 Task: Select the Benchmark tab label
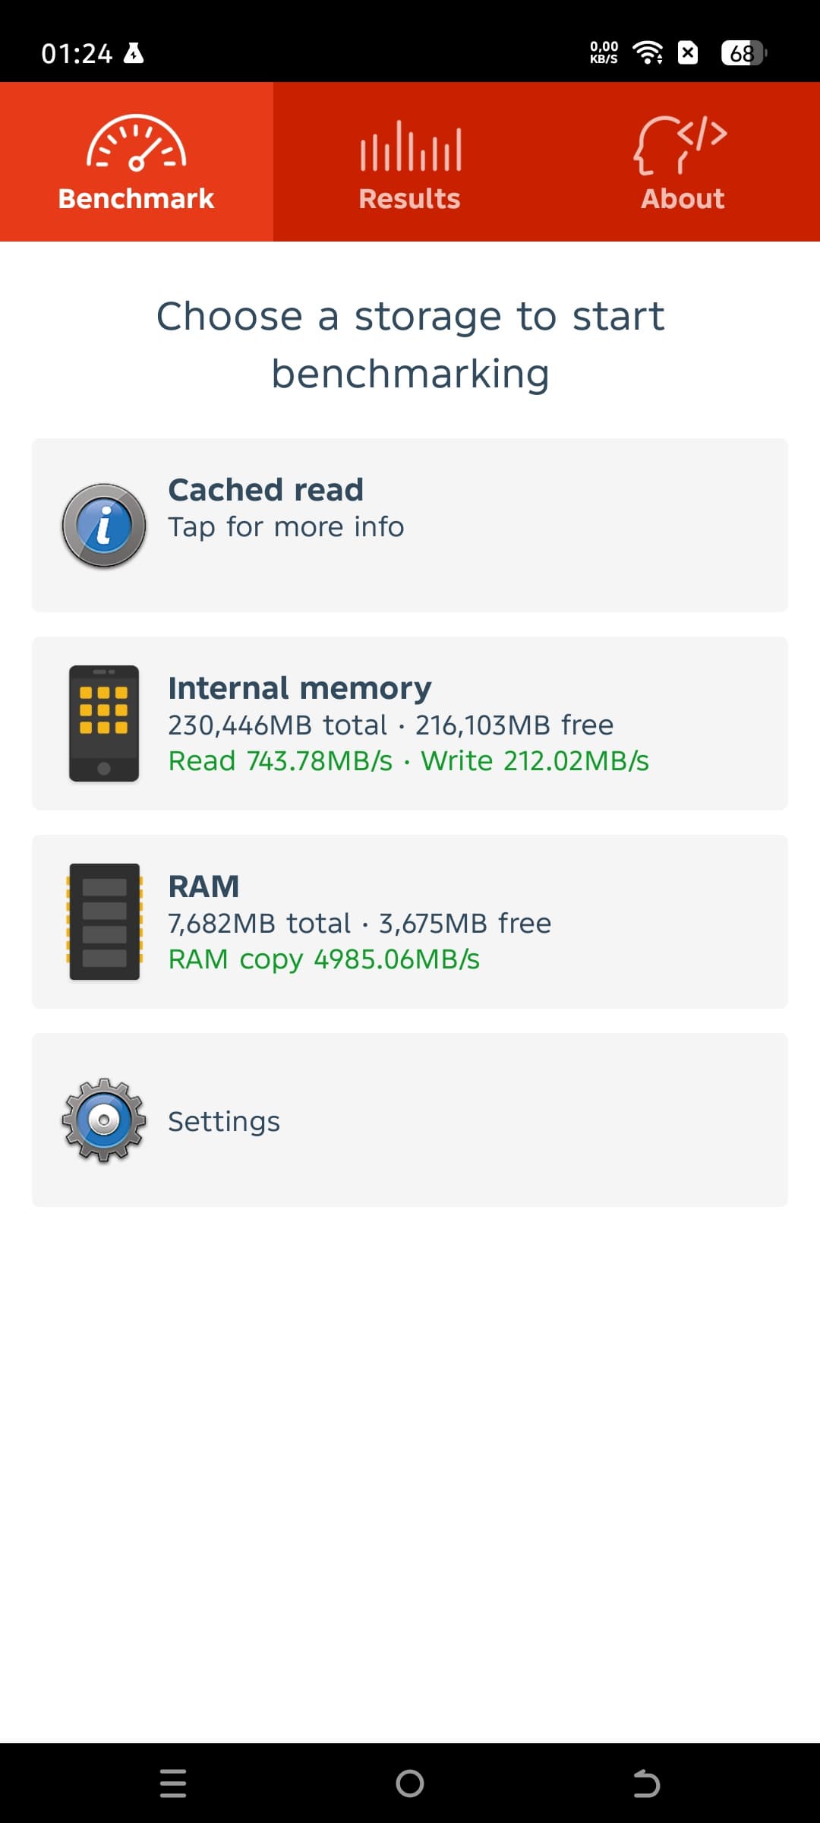(137, 198)
